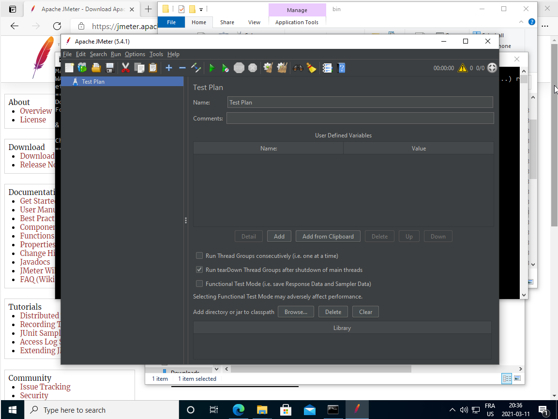Screen dimensions: 558x419
Task: Click Add from Clipboard button
Action: pyautogui.click(x=328, y=237)
